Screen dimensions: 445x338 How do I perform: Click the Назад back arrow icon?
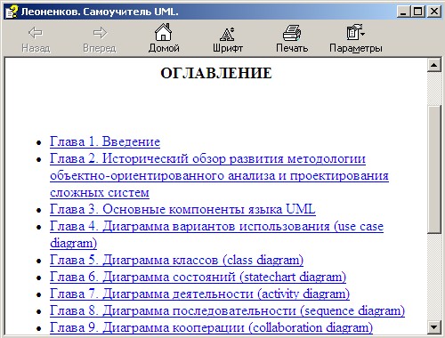(x=36, y=33)
